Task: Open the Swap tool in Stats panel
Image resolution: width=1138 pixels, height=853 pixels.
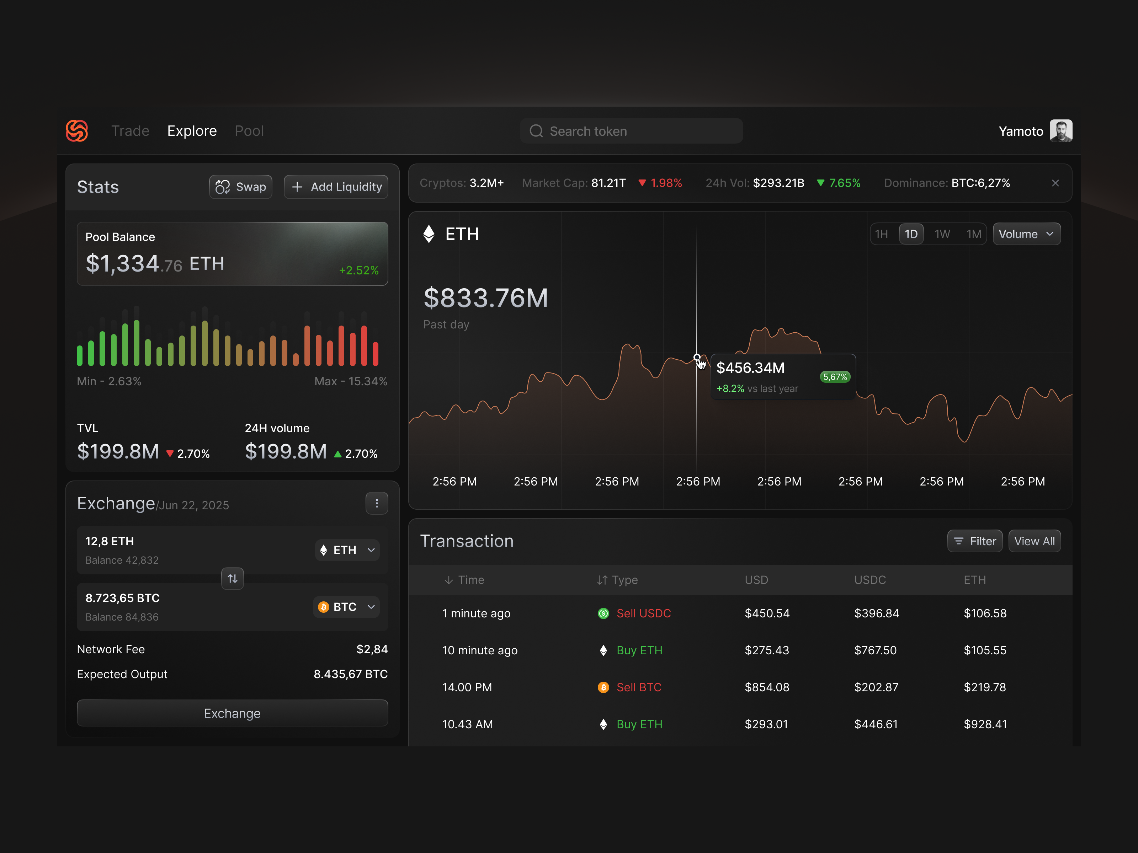Action: (x=240, y=187)
